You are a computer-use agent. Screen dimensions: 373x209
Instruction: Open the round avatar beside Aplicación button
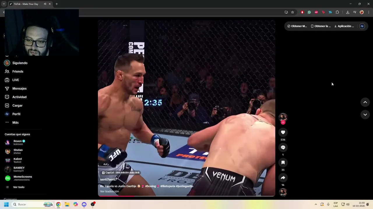point(362,26)
